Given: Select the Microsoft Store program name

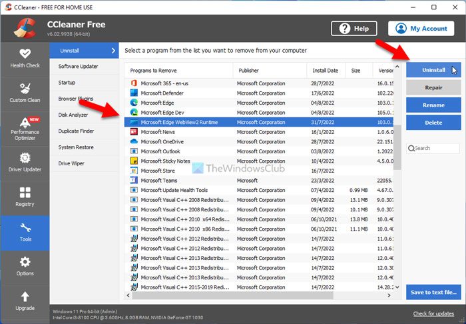Looking at the screenshot, I should pos(158,171).
